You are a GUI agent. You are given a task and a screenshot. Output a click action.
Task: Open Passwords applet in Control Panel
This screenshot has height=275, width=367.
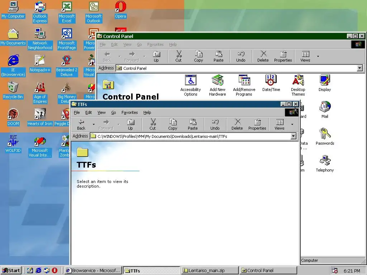[325, 136]
